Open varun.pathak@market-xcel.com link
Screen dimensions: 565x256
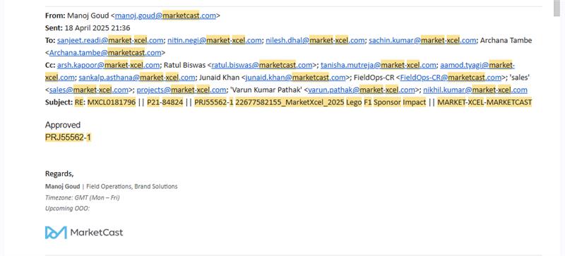click(361, 90)
